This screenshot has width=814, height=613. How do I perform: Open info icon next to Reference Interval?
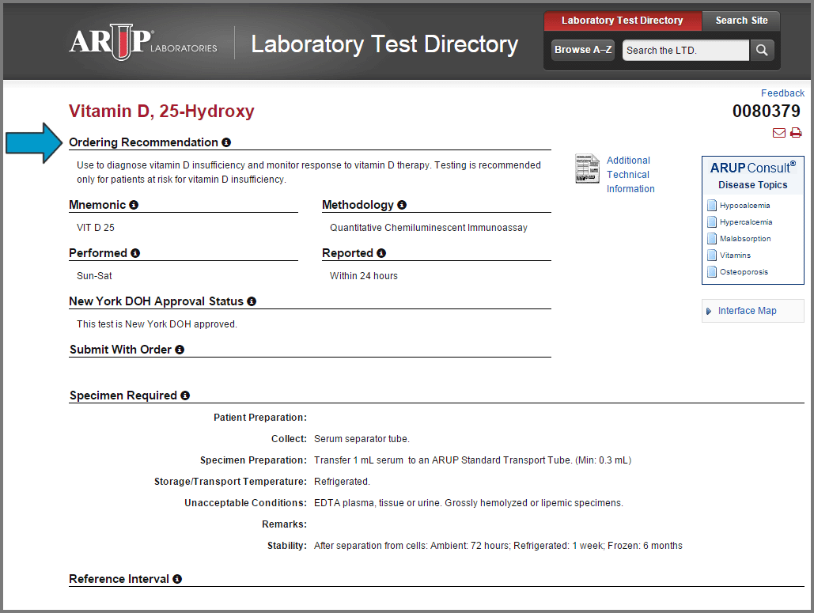click(x=177, y=579)
